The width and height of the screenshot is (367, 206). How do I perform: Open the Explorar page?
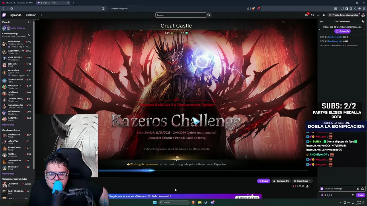pos(31,15)
